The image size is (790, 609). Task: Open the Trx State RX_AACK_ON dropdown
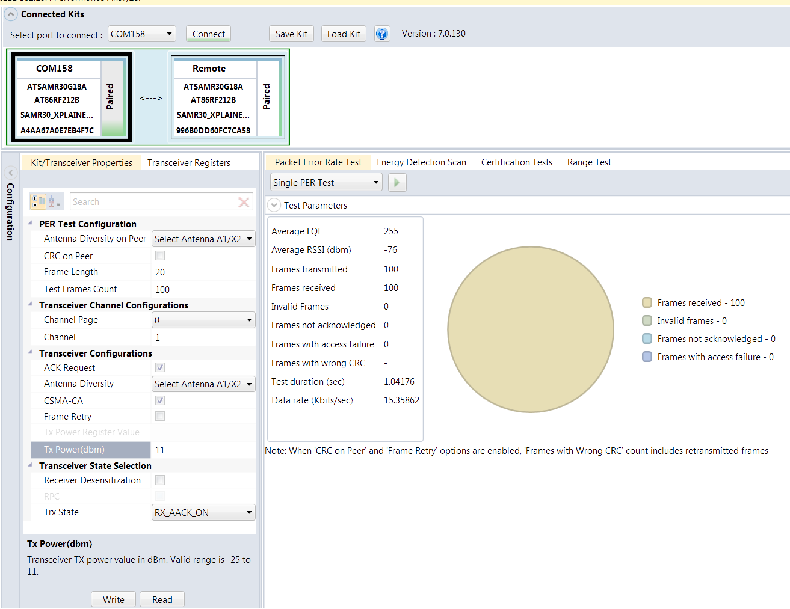(x=203, y=512)
